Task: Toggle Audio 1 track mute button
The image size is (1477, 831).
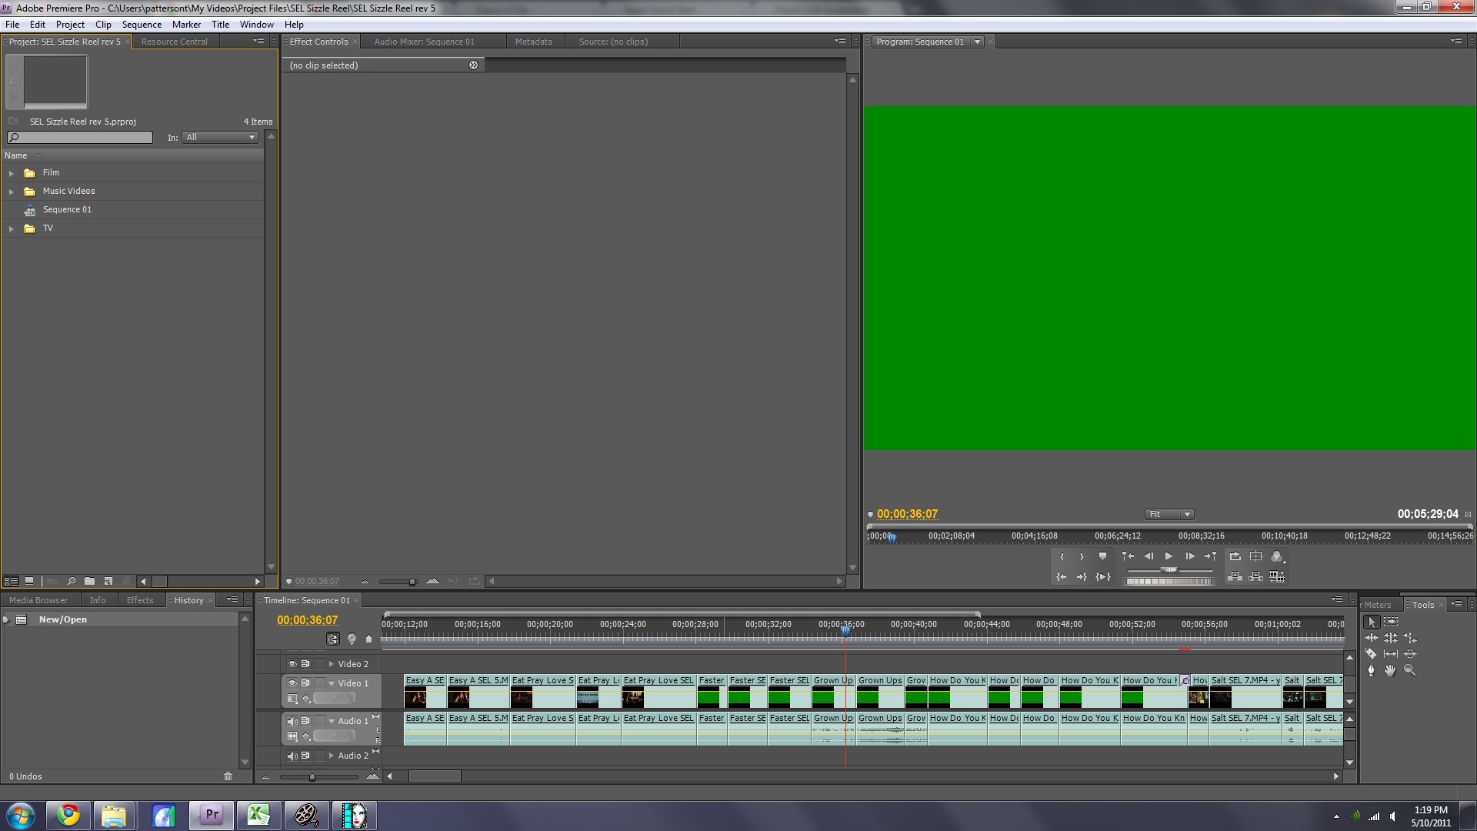Action: point(291,720)
